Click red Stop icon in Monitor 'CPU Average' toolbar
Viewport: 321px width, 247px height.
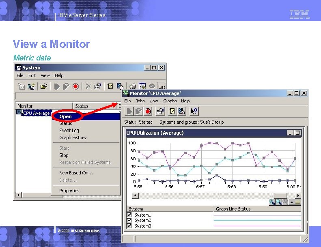click(148, 111)
